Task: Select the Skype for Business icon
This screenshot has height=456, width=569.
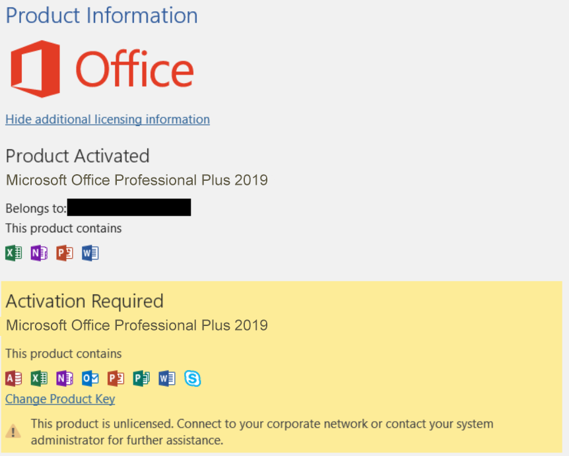Action: (x=193, y=378)
